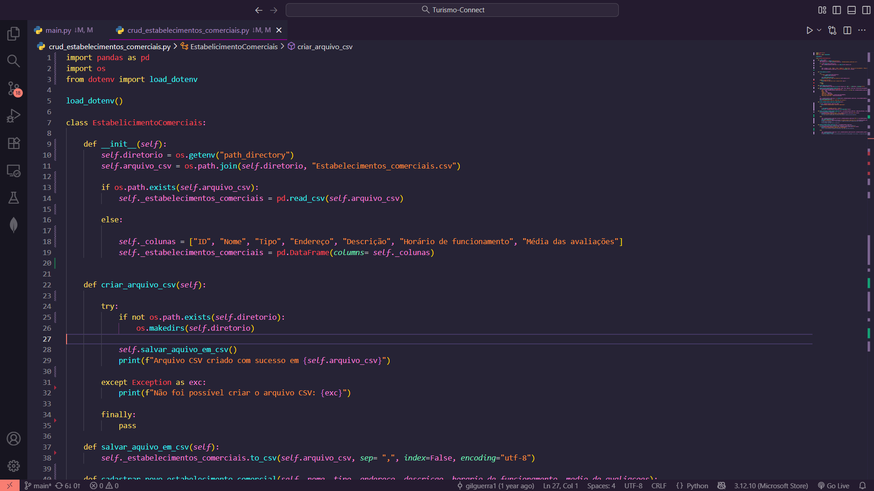Open the Run and Debug view
This screenshot has width=874, height=491.
point(14,116)
